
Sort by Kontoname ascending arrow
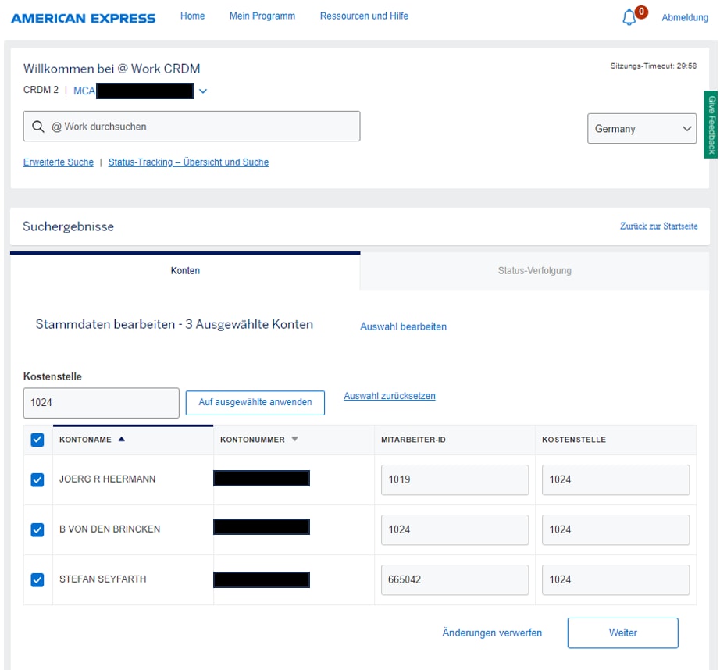click(x=121, y=440)
